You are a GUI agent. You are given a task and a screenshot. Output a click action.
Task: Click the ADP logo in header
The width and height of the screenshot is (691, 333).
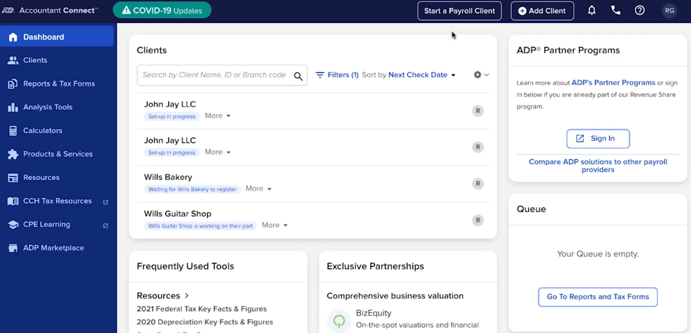pos(8,10)
